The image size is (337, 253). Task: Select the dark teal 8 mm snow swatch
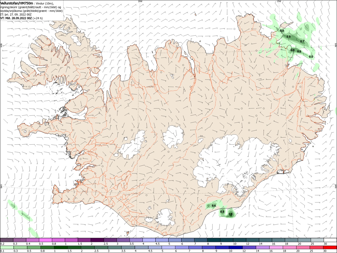pos(214,240)
